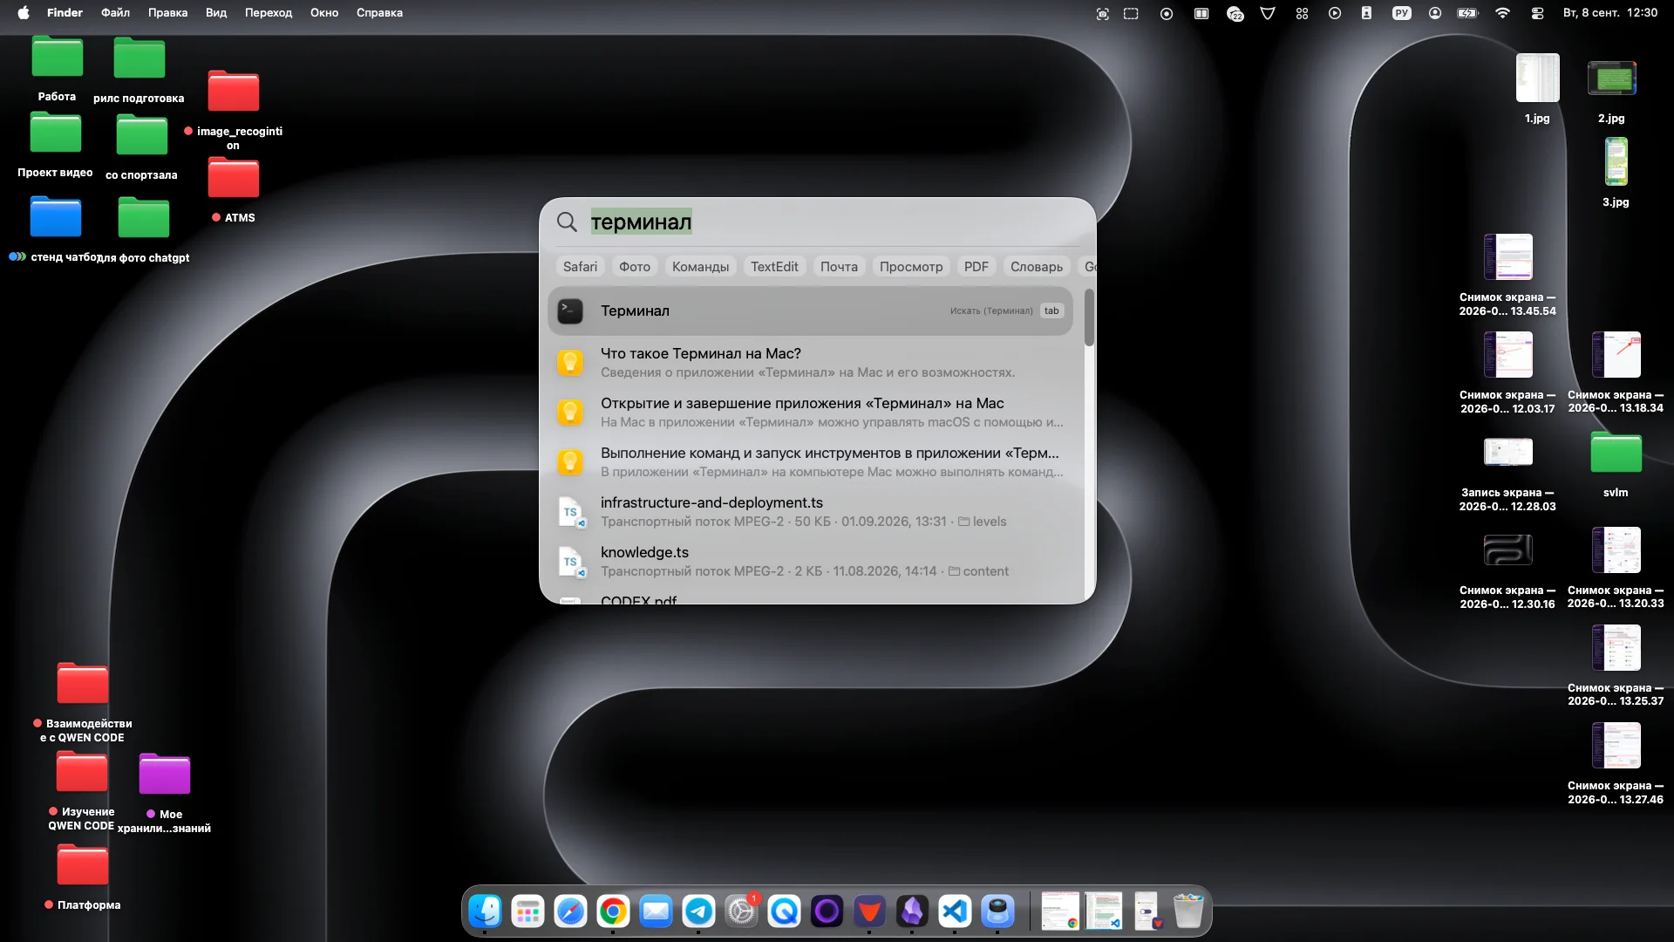Choose the Почта filter in Spotlight

(839, 267)
